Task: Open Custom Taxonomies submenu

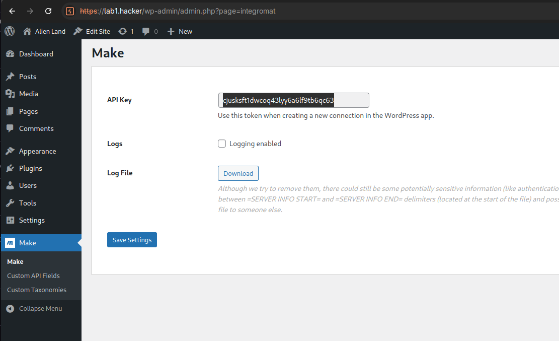Action: coord(37,290)
